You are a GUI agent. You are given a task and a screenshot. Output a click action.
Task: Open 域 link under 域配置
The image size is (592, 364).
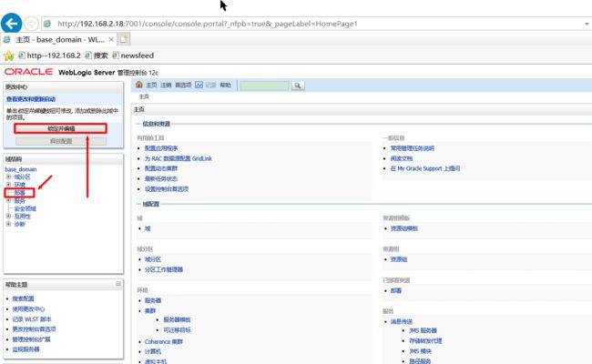pos(148,228)
